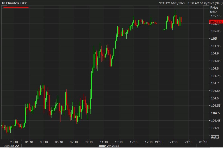
Task: Select the 10 Minutes .DXY chart title
Action: click(14, 3)
